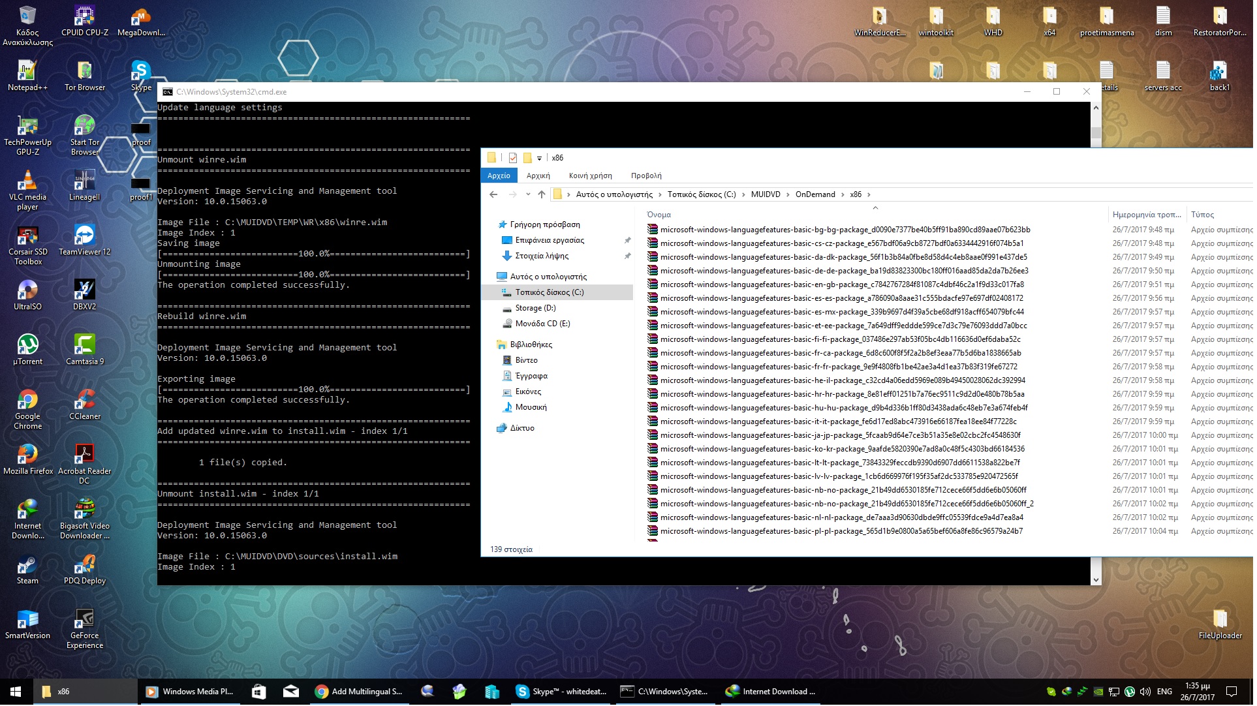
Task: Launch VLC media player shortcut
Action: coord(27,191)
